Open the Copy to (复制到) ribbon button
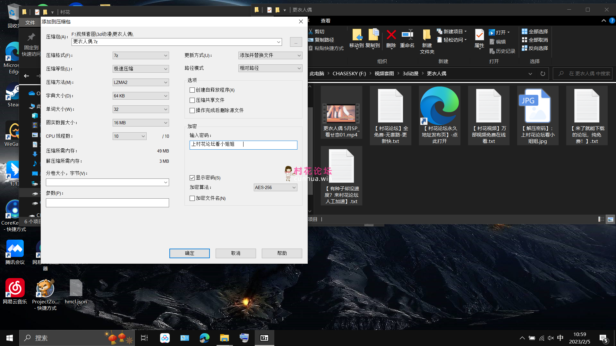Viewport: 616px width, 346px height. pos(373,39)
